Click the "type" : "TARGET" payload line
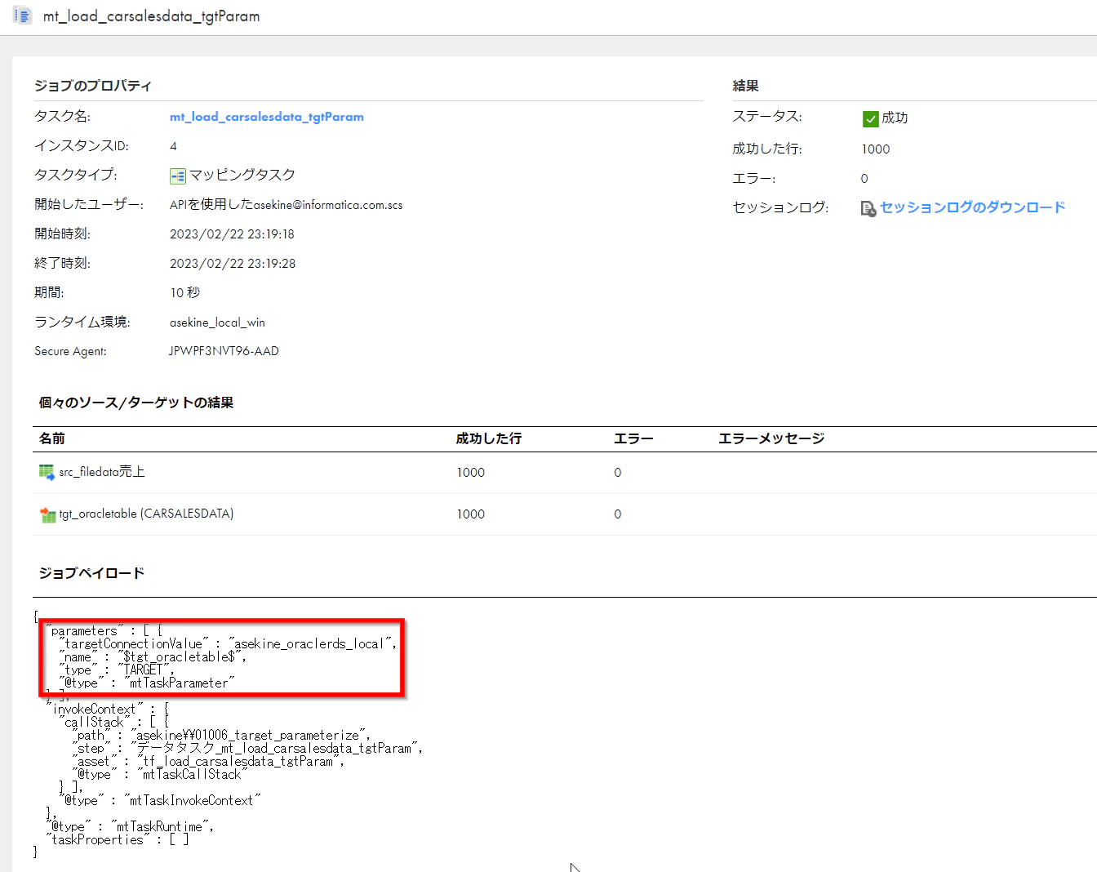Viewport: 1097px width, 872px height. pos(117,670)
